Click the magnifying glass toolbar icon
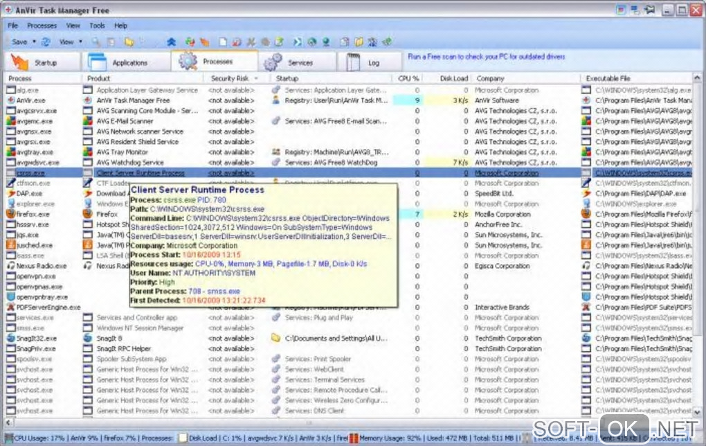Viewport: 706px width, 446px height. click(96, 42)
